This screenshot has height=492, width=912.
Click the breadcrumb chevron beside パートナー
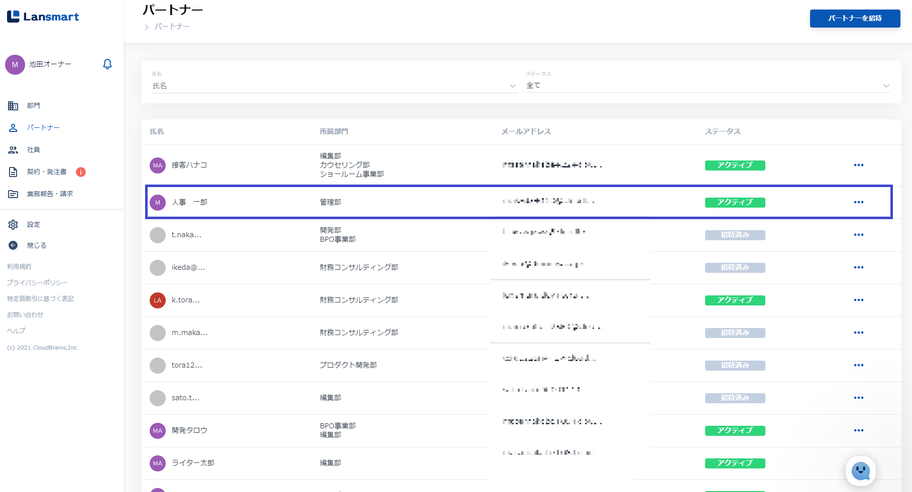point(147,27)
